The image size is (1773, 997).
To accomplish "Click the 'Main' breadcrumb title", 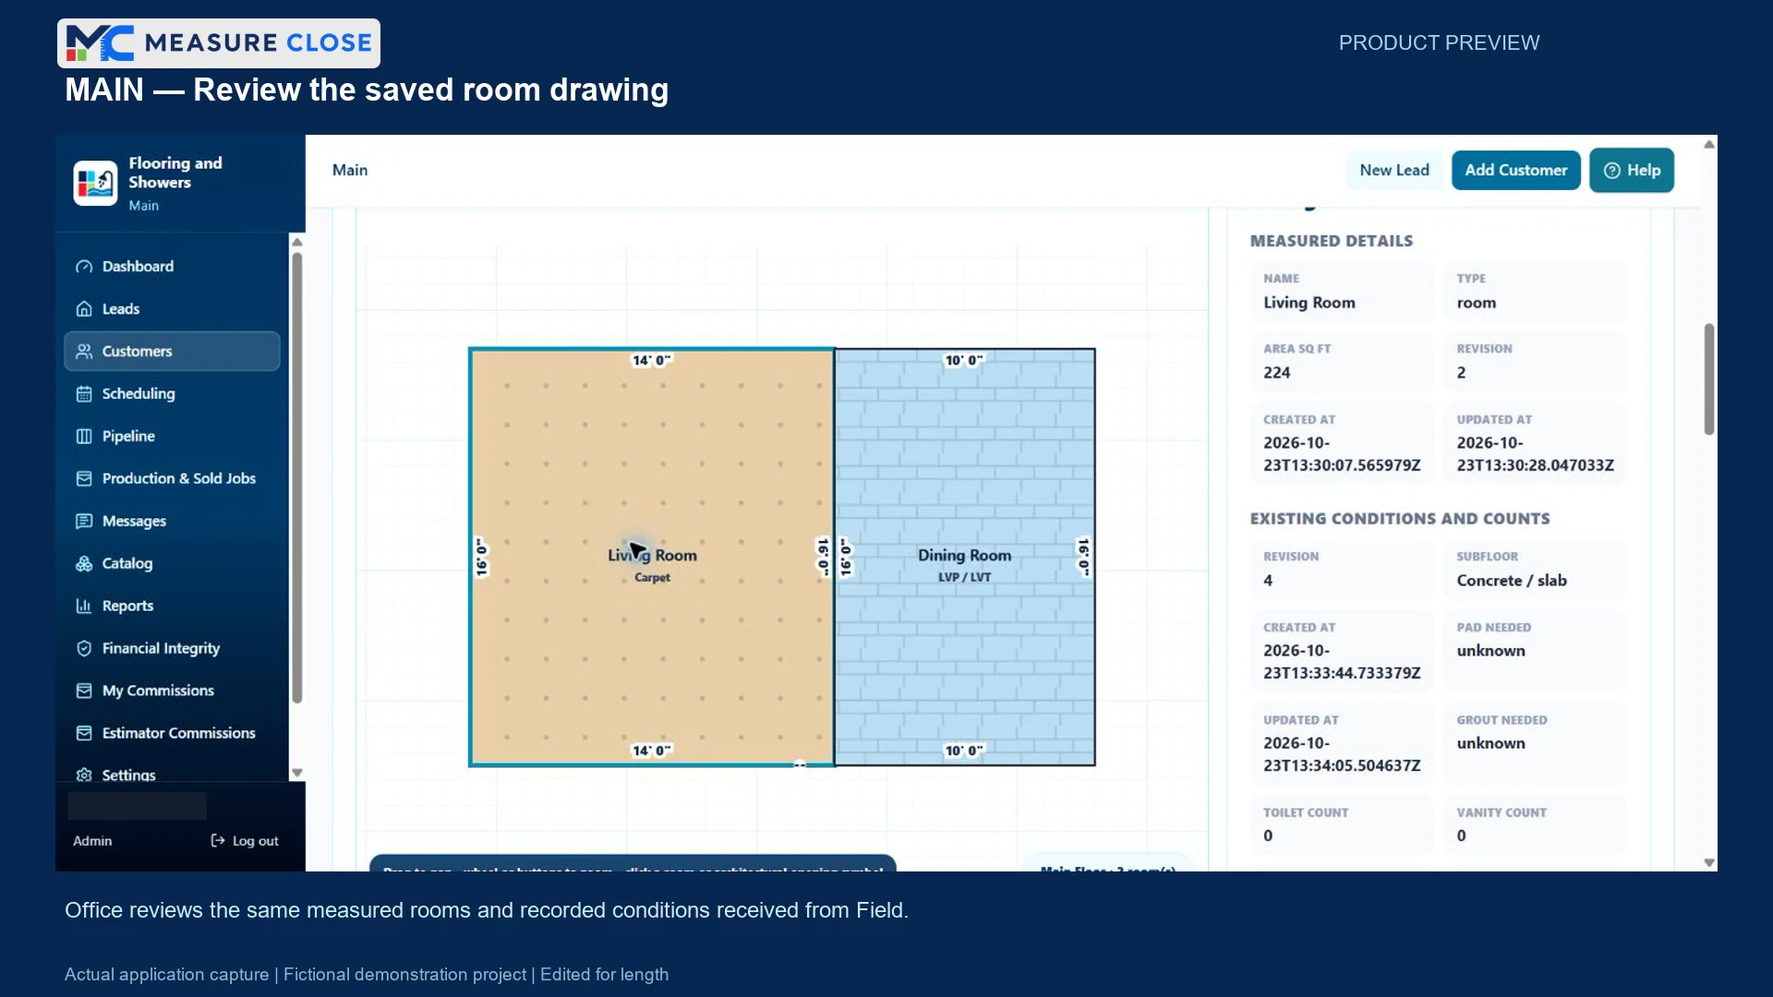I will pos(350,170).
